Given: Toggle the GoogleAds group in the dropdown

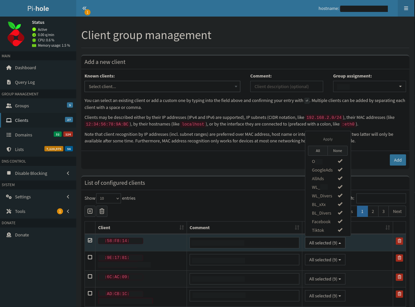Looking at the screenshot, I should pyautogui.click(x=327, y=170).
